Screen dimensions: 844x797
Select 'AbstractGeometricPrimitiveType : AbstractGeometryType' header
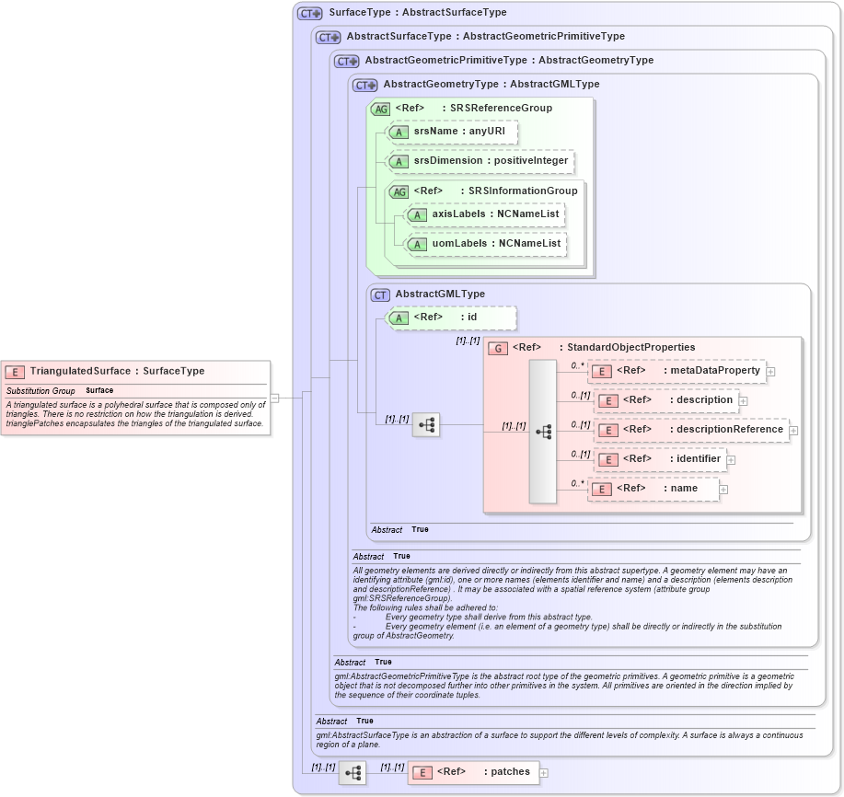(509, 60)
